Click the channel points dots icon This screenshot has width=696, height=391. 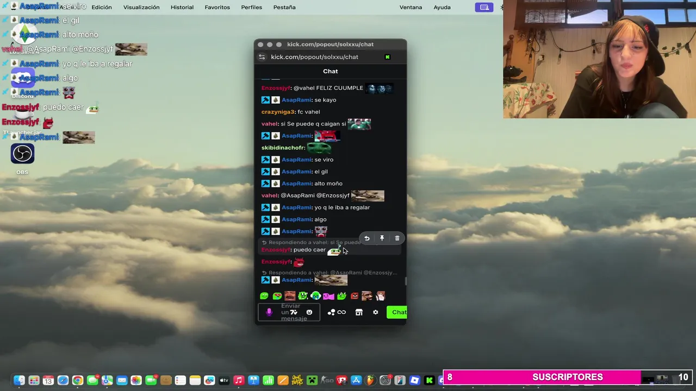coord(331,312)
